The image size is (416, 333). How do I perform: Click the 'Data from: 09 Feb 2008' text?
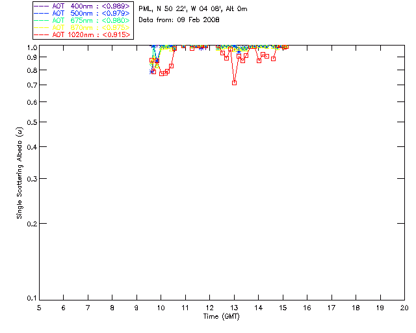[179, 20]
